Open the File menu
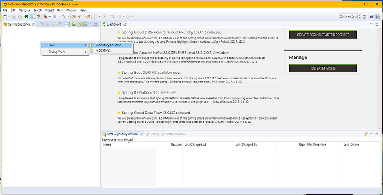 pyautogui.click(x=5, y=10)
